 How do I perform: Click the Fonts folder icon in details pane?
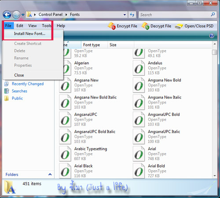pos(10,187)
